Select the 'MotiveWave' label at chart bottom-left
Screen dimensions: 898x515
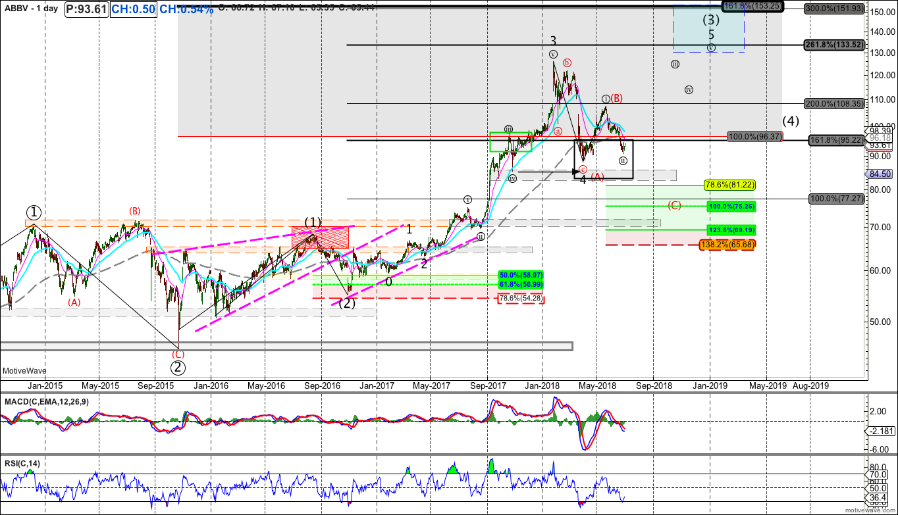point(23,371)
